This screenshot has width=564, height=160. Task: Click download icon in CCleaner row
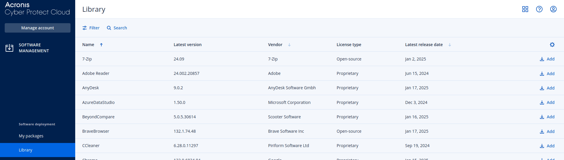point(542,146)
